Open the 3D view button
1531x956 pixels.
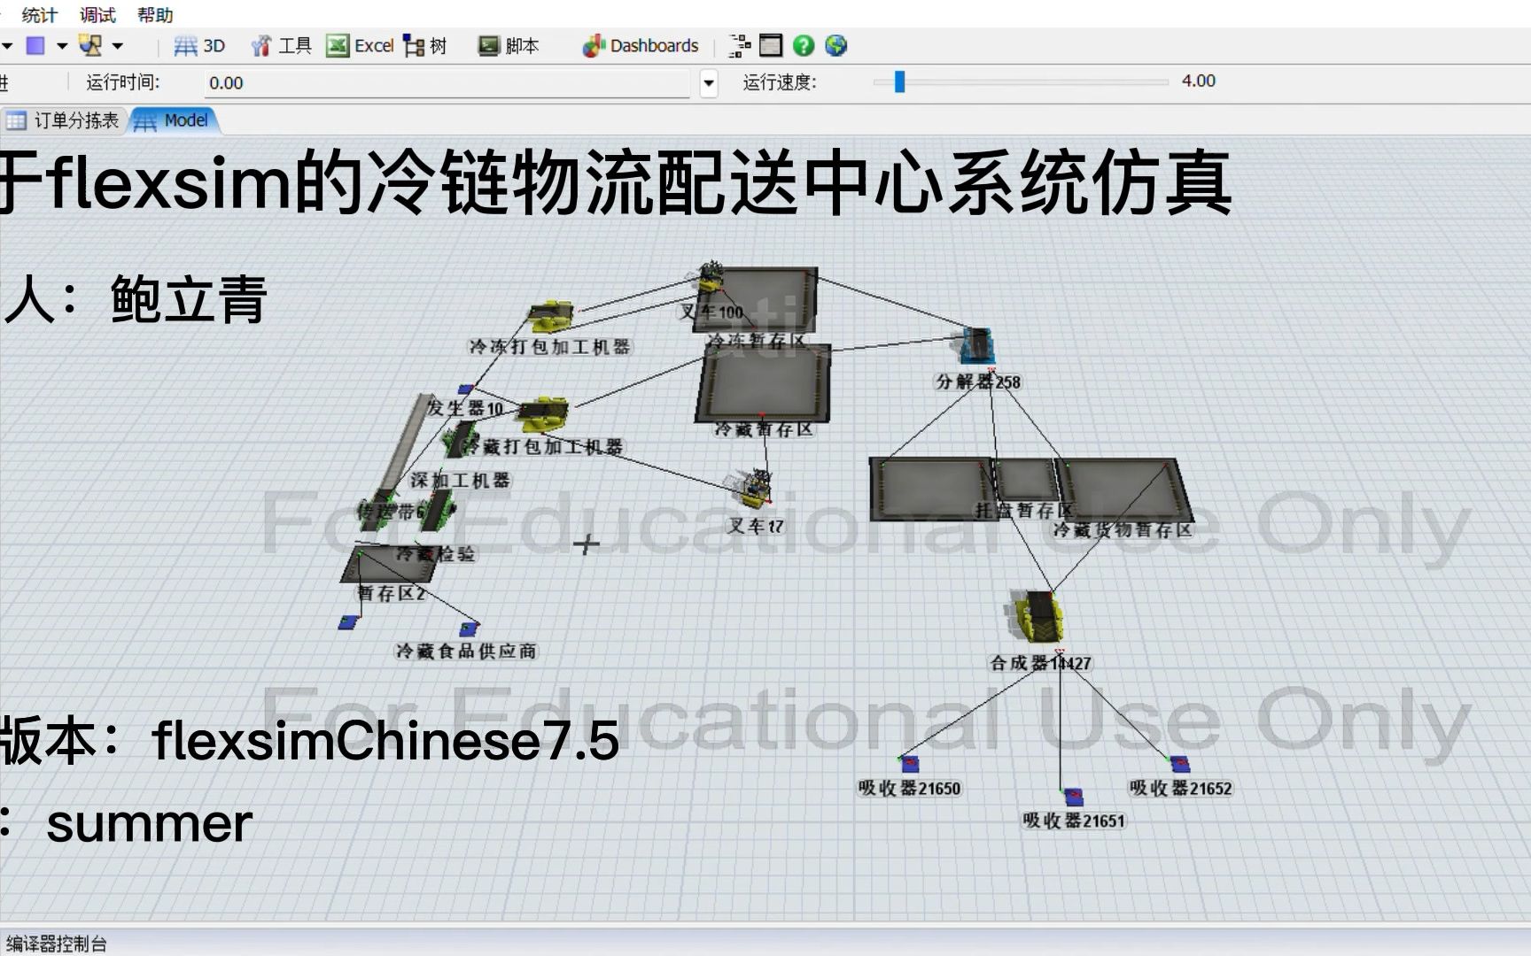(x=199, y=46)
